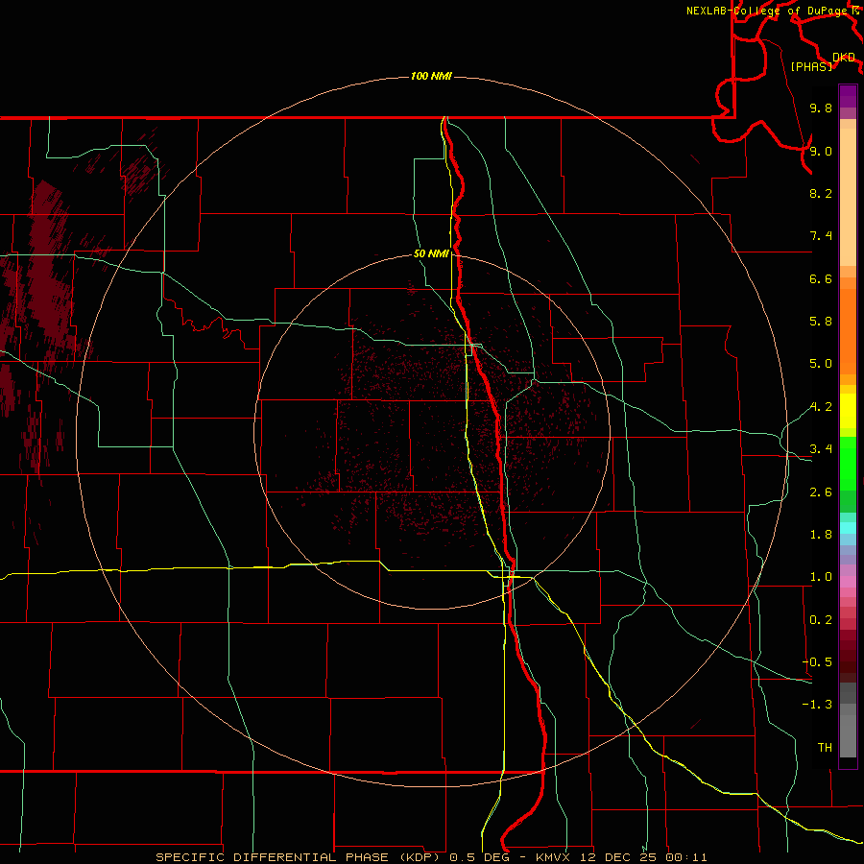Click the 9.8 scale value
864x864 pixels.
click(821, 108)
